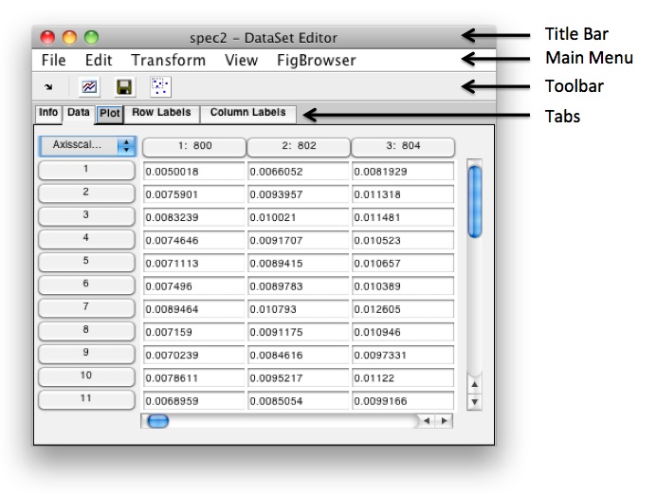Open the Column Labels tab
The image size is (657, 496).
tap(247, 113)
